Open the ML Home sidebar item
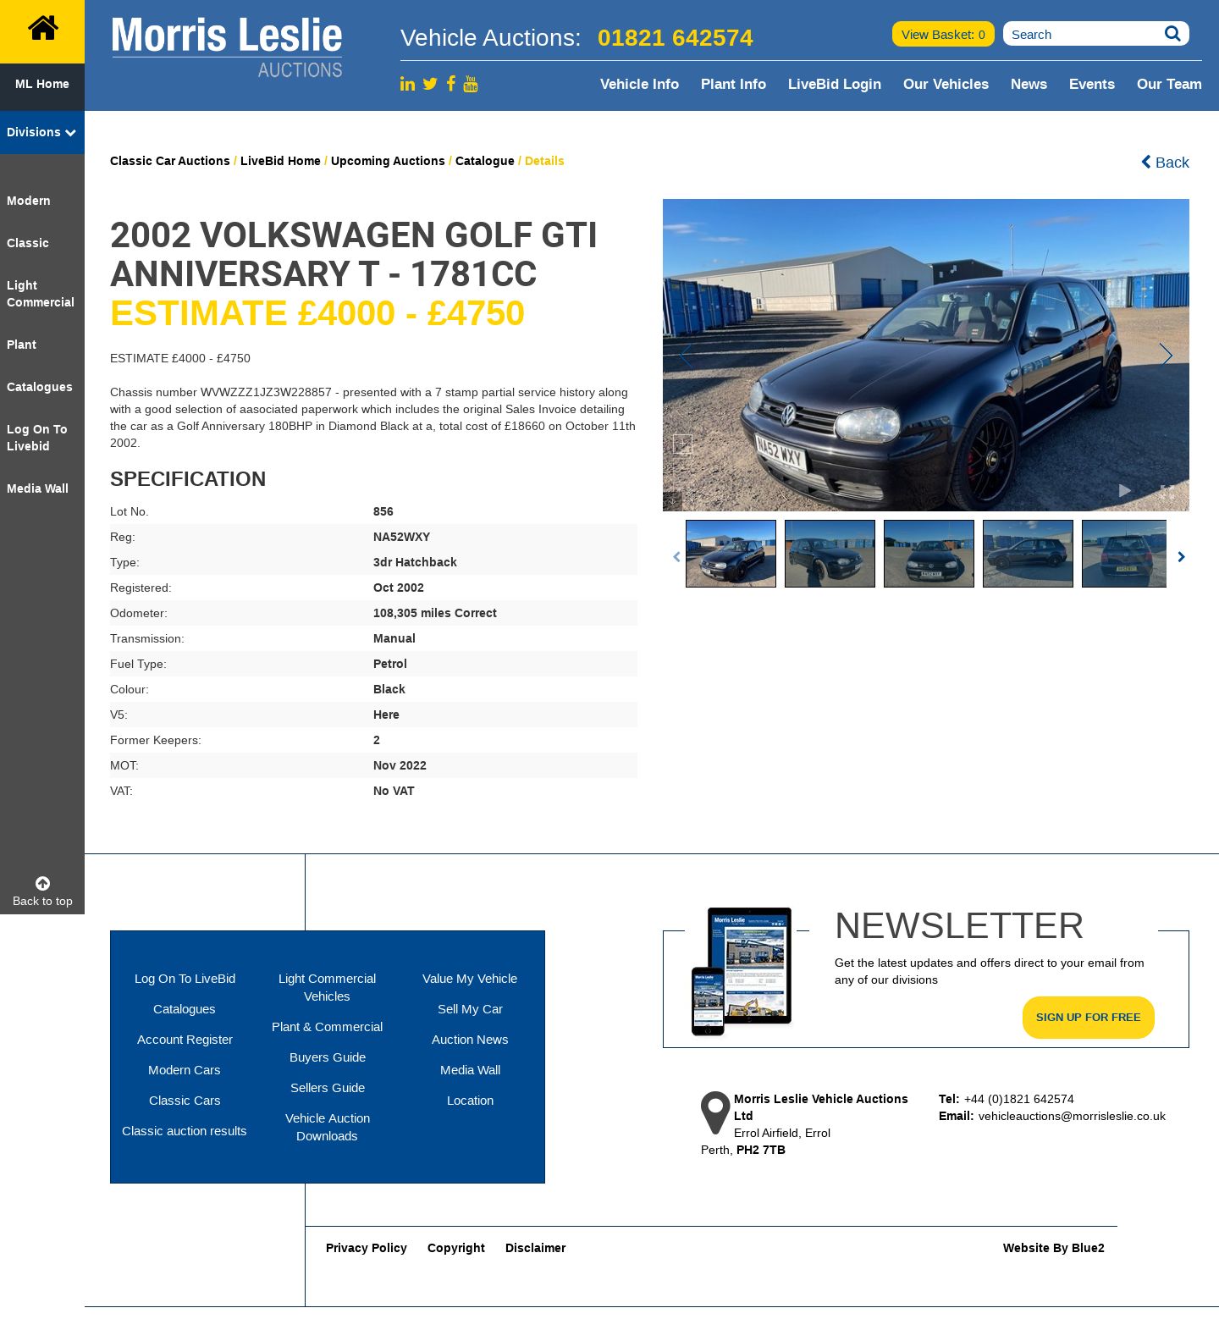This screenshot has height=1319, width=1219. (x=42, y=84)
